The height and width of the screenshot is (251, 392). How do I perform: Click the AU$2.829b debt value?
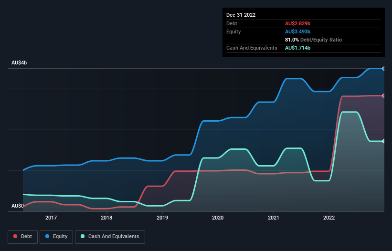[297, 23]
